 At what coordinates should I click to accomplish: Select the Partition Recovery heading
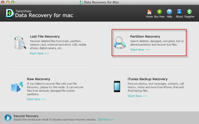click(145, 37)
